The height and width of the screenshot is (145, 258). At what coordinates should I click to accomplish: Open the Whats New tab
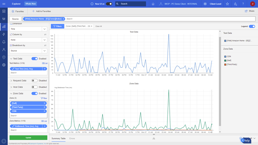(x=31, y=4)
